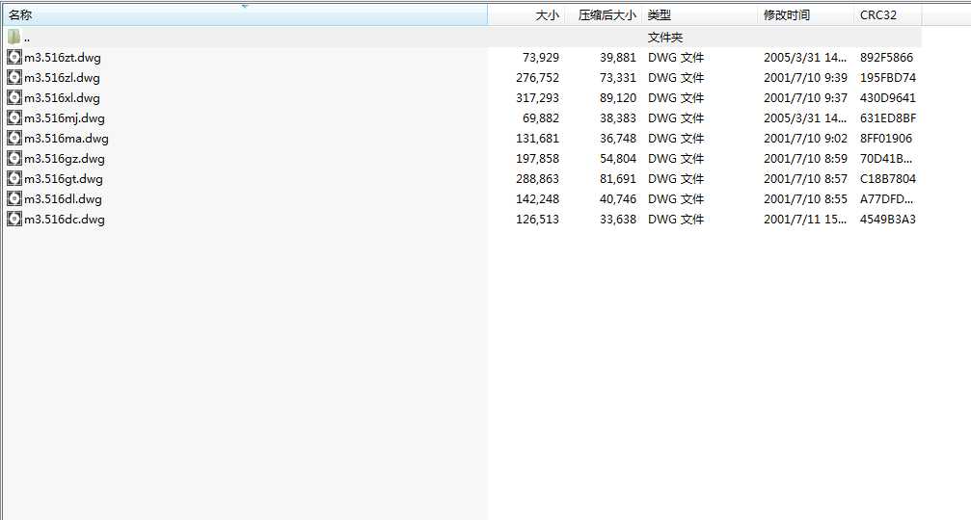Image resolution: width=971 pixels, height=520 pixels.
Task: Sort by the 名称 column header
Action: (245, 14)
